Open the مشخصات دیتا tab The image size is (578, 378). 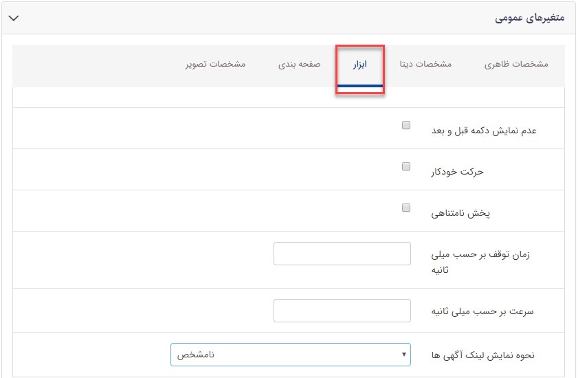pyautogui.click(x=425, y=64)
